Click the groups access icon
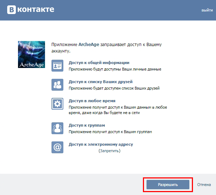This screenshot has height=195, width=216. (x=58, y=128)
